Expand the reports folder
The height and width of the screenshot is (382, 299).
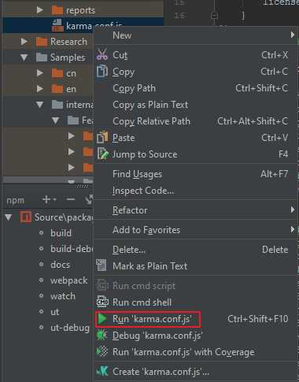40,10
